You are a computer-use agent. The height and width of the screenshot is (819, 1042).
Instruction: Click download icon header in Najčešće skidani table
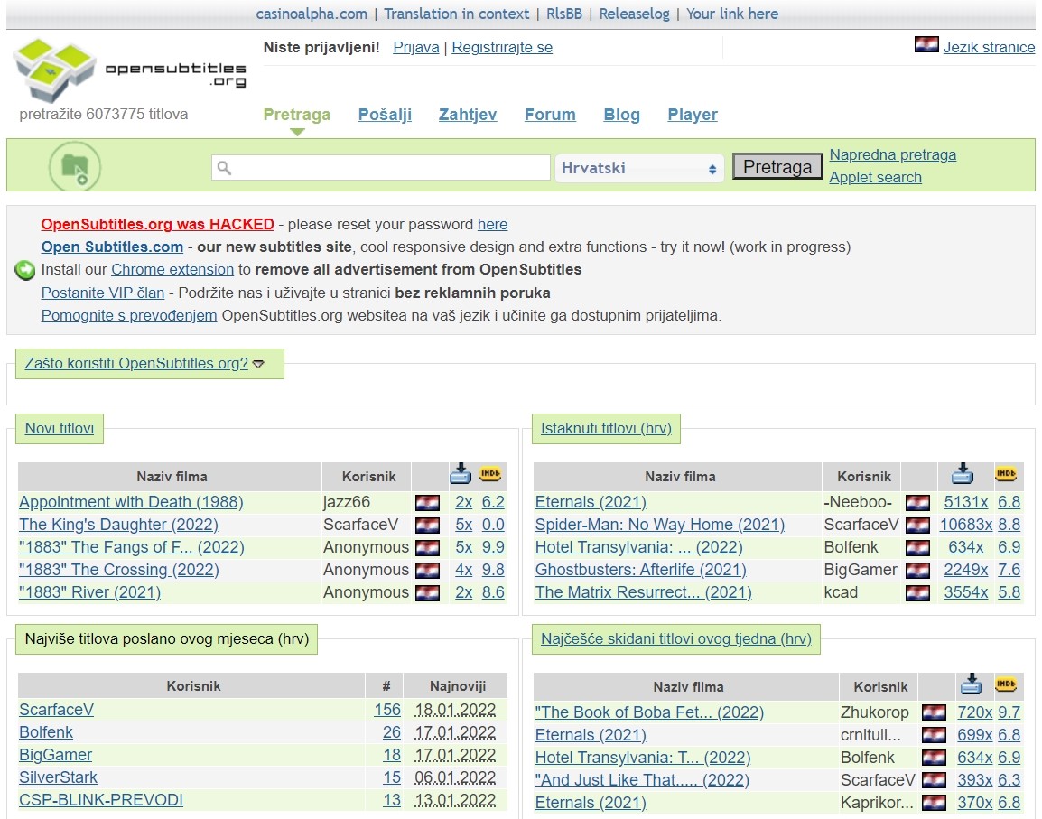(x=972, y=684)
